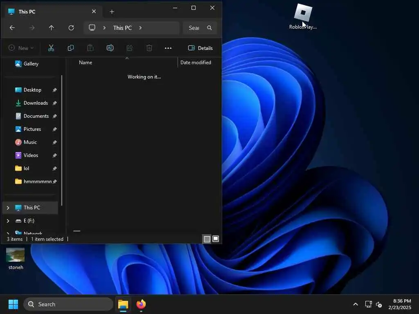Click the Paste clipboard icon
419x314 pixels.
coord(90,48)
